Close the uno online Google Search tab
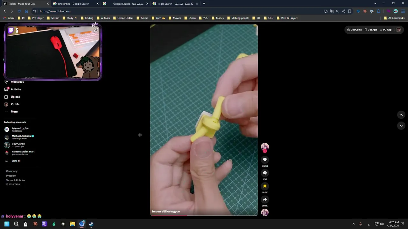408x229 pixels. click(98, 4)
